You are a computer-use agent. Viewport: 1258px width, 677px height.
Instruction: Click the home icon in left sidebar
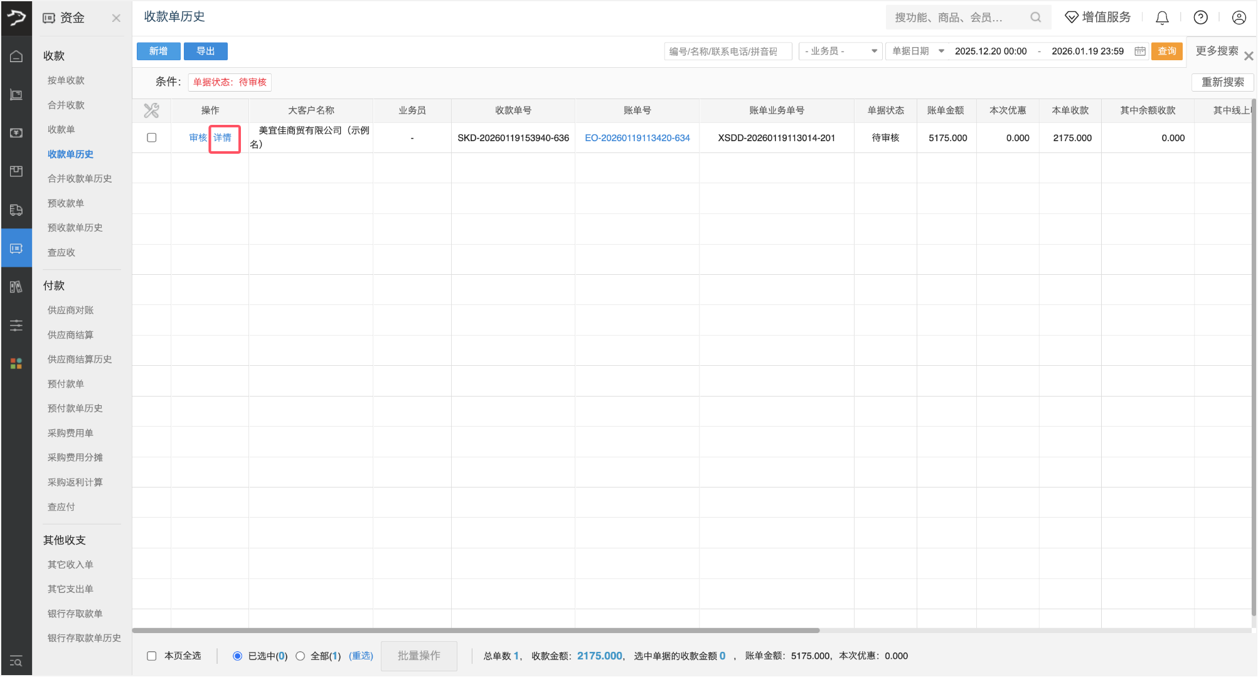click(x=16, y=56)
